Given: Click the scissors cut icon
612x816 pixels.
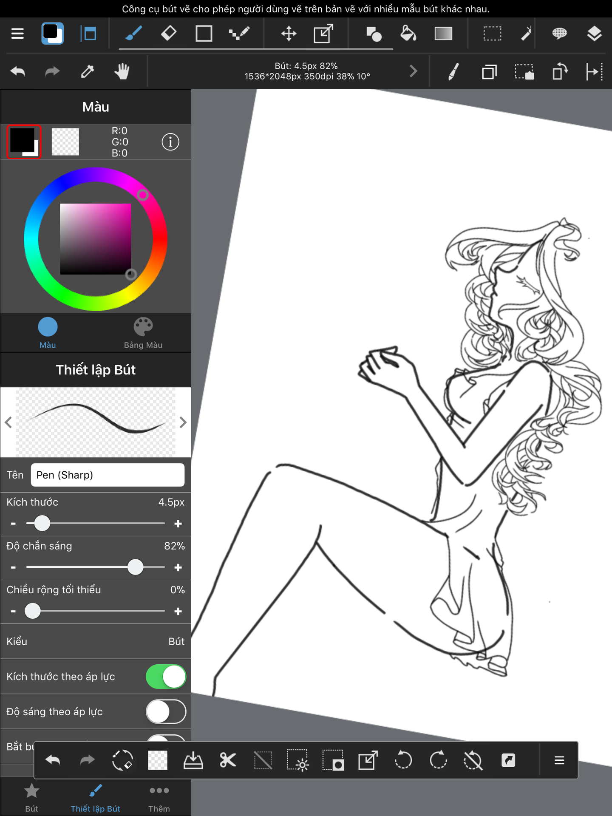Looking at the screenshot, I should (228, 760).
